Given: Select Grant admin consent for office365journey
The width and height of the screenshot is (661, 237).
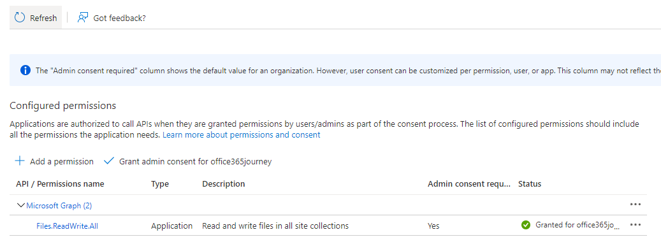Looking at the screenshot, I should click(195, 162).
